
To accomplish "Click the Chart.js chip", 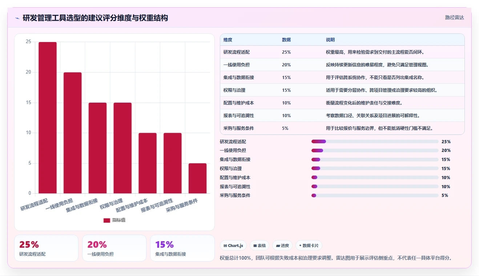I will [233, 246].
